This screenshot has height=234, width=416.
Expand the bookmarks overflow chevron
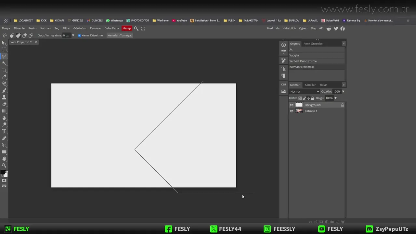pyautogui.click(x=408, y=20)
